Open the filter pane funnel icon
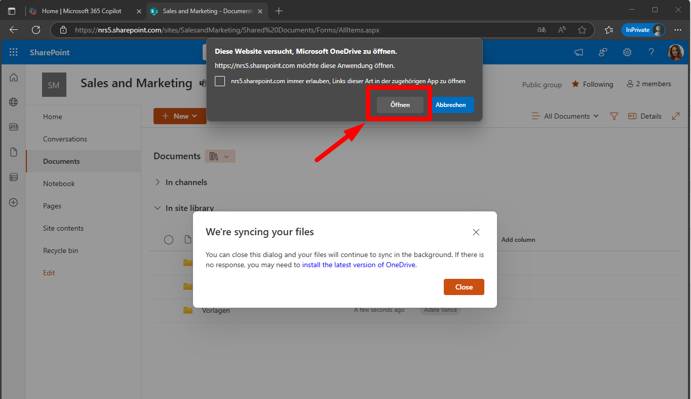The width and height of the screenshot is (691, 399). (x=614, y=116)
